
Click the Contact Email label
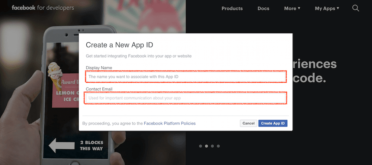pos(99,89)
